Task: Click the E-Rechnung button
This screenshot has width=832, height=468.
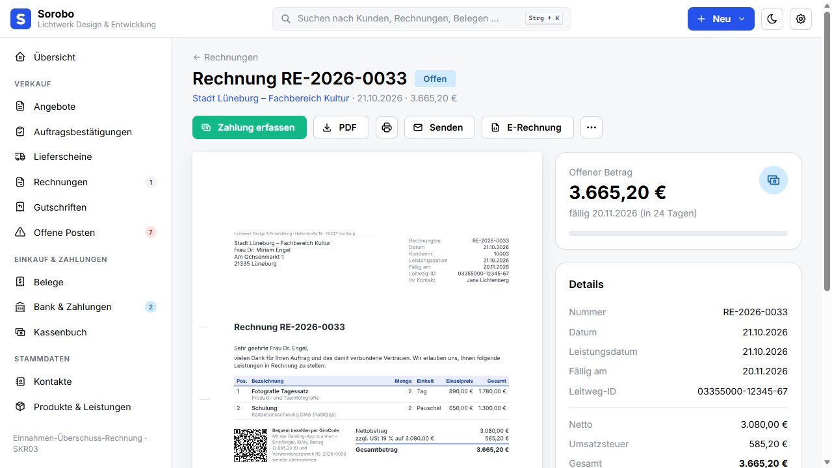Action: 527,127
